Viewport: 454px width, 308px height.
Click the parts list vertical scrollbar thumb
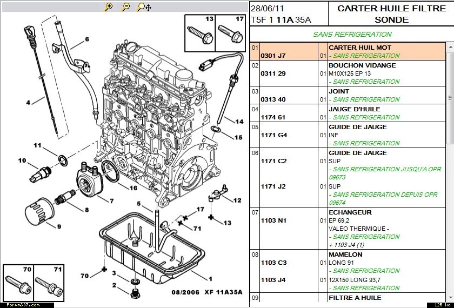point(450,97)
